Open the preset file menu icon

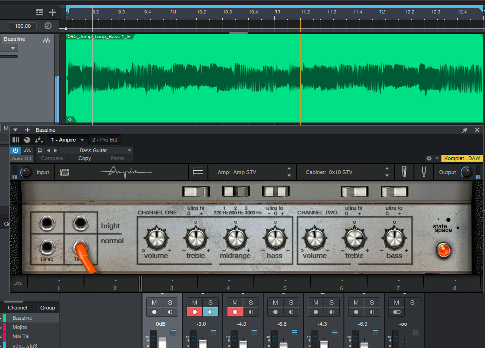pos(40,150)
